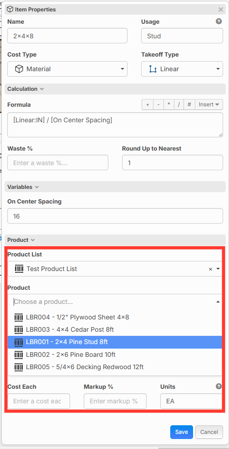The width and height of the screenshot is (229, 449).
Task: Click the Save button
Action: tap(182, 432)
